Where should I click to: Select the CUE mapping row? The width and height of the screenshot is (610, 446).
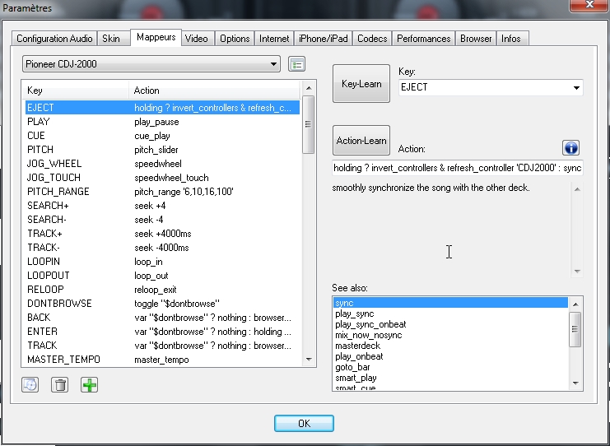[x=162, y=136]
